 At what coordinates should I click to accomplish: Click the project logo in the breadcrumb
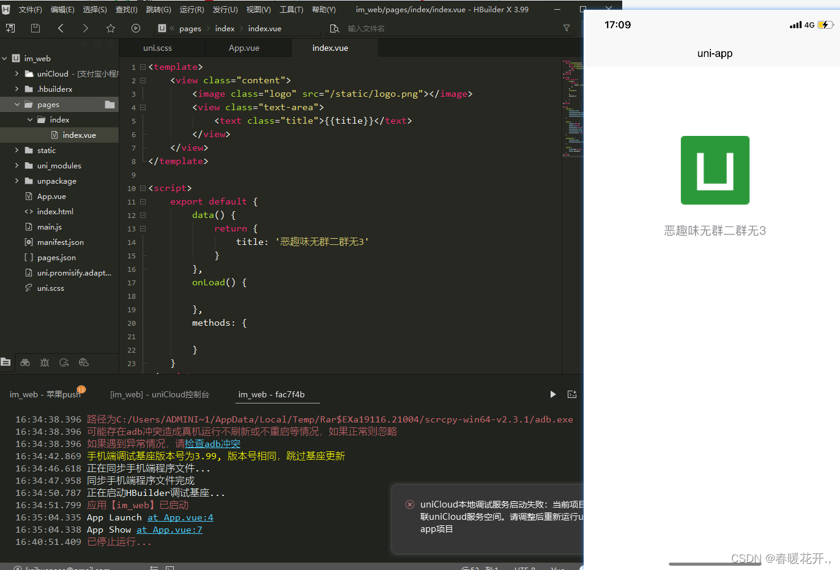pyautogui.click(x=162, y=28)
